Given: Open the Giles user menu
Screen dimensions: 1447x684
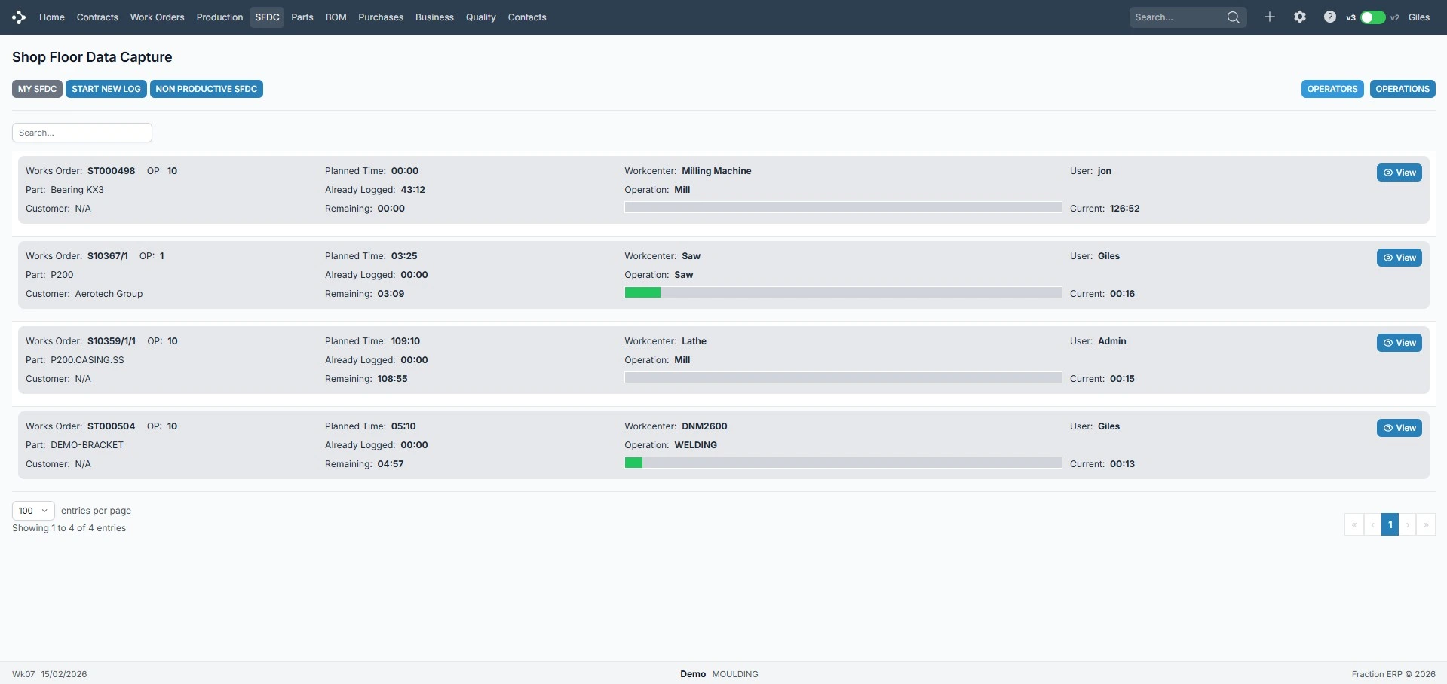Looking at the screenshot, I should (x=1418, y=17).
